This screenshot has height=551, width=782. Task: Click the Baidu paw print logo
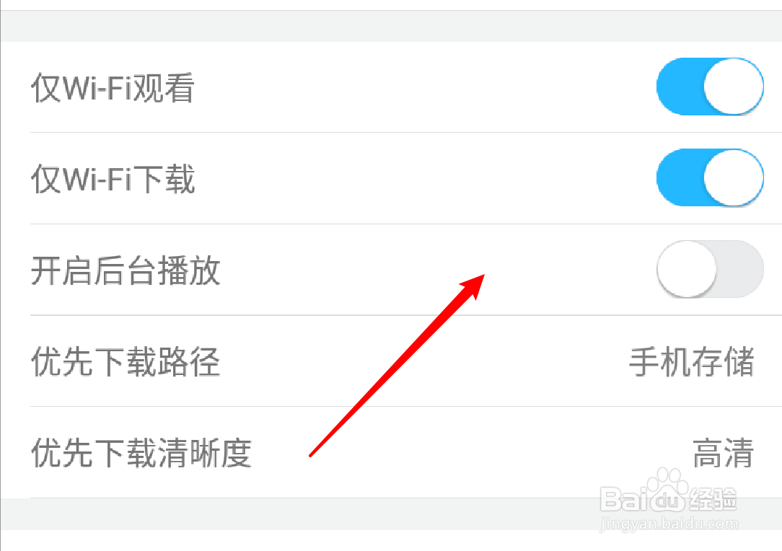pyautogui.click(x=667, y=490)
